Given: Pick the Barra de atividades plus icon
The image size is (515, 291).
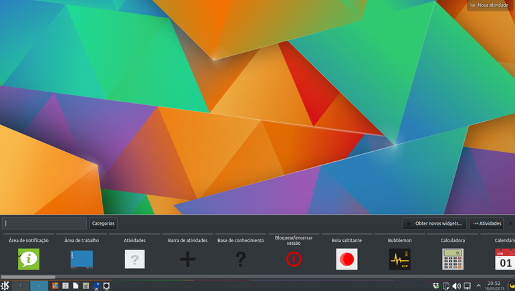Looking at the screenshot, I should click(x=187, y=259).
